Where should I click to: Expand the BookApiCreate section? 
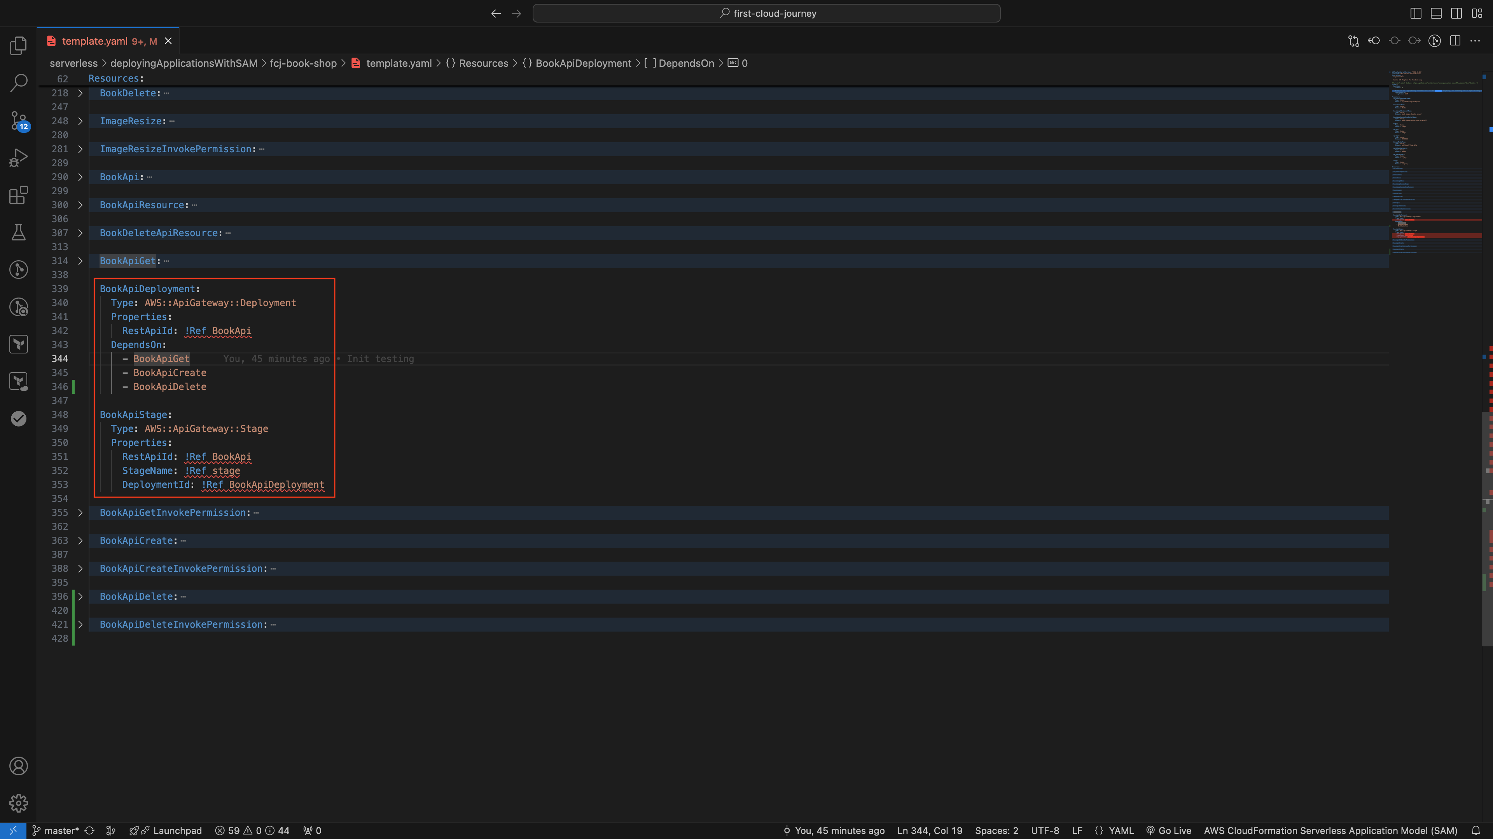tap(80, 541)
